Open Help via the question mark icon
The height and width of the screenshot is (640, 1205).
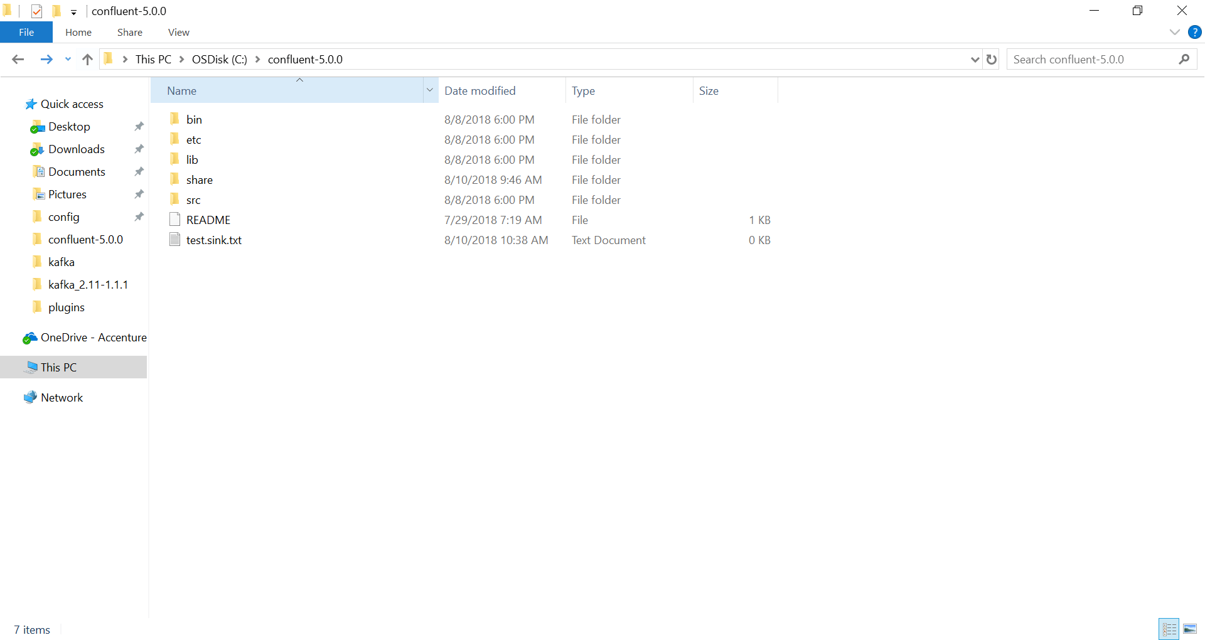point(1195,32)
